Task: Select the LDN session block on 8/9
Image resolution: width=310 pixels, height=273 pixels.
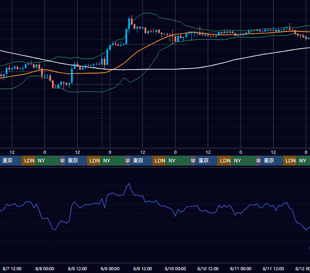Action: coord(159,161)
